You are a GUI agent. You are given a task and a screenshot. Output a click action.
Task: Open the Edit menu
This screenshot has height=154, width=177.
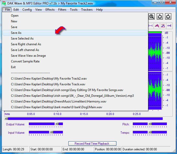[16, 10]
